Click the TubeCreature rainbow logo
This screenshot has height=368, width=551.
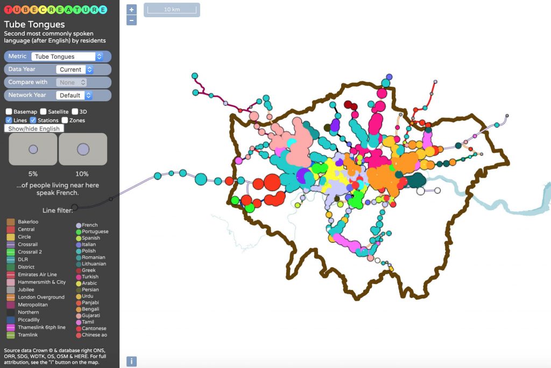[55, 9]
